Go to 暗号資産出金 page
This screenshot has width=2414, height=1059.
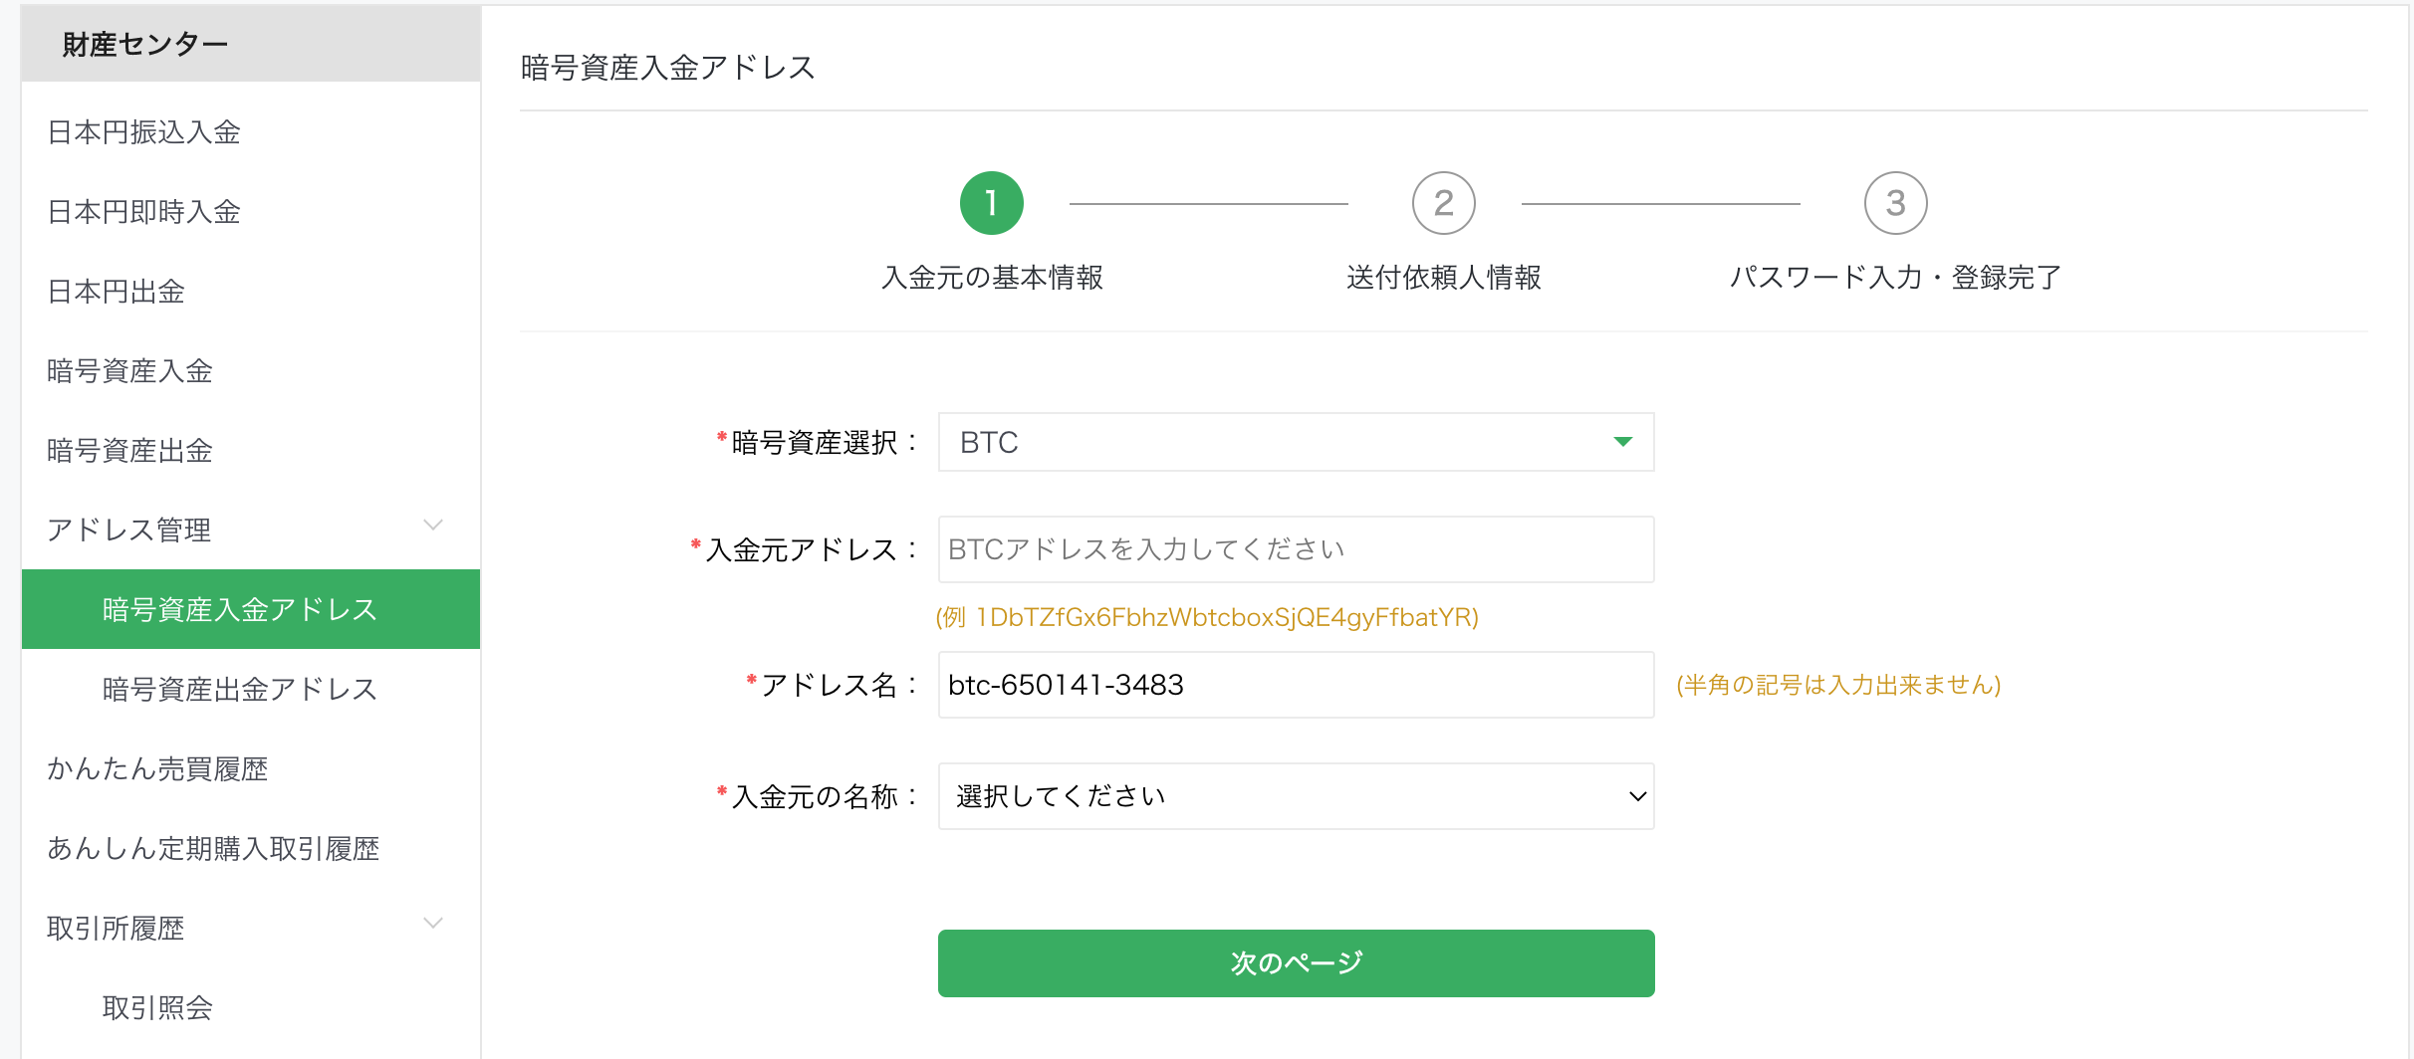point(130,451)
